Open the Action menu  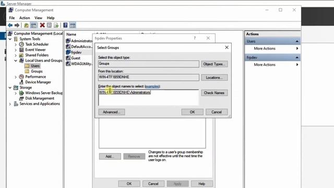point(25,18)
